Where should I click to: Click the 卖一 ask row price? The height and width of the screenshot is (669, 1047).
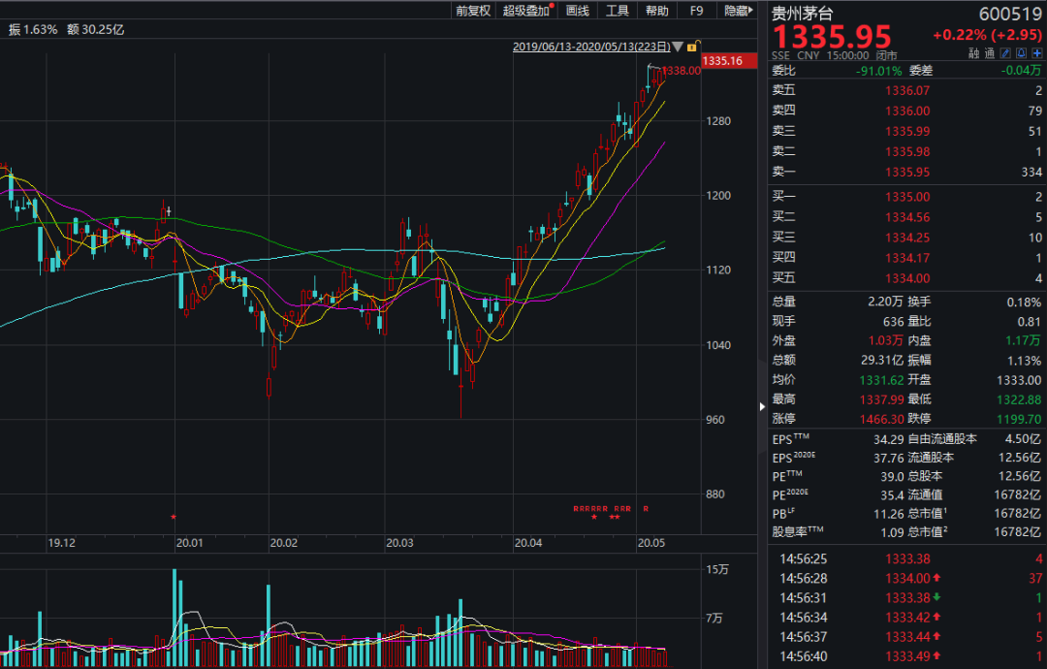907,172
